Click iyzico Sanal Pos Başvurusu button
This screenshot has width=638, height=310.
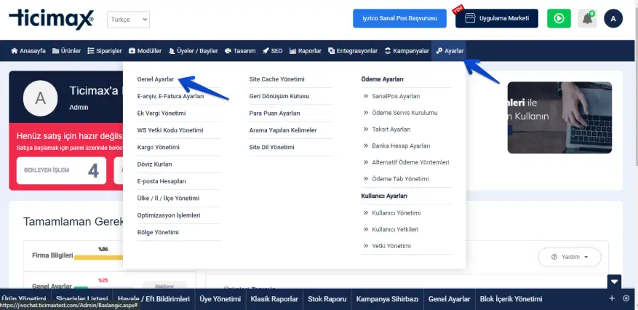pos(399,18)
